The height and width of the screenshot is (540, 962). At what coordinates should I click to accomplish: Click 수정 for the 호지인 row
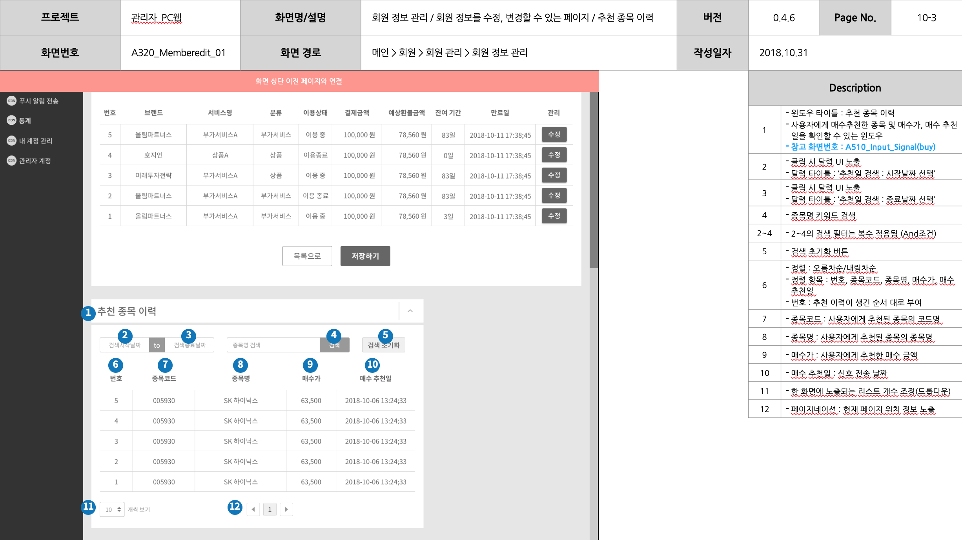pos(554,155)
